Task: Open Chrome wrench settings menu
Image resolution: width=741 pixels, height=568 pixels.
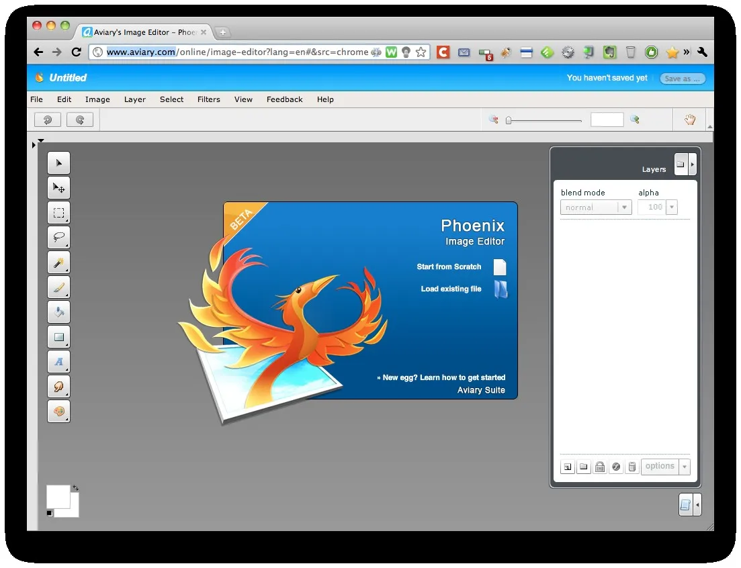Action: [x=702, y=52]
